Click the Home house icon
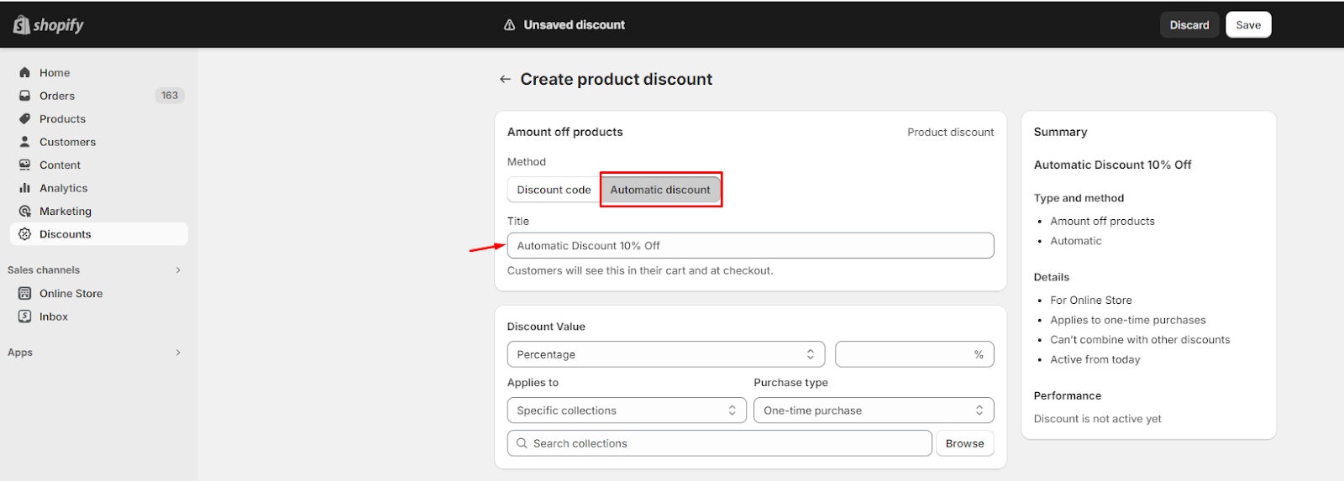This screenshot has height=481, width=1344. point(24,72)
